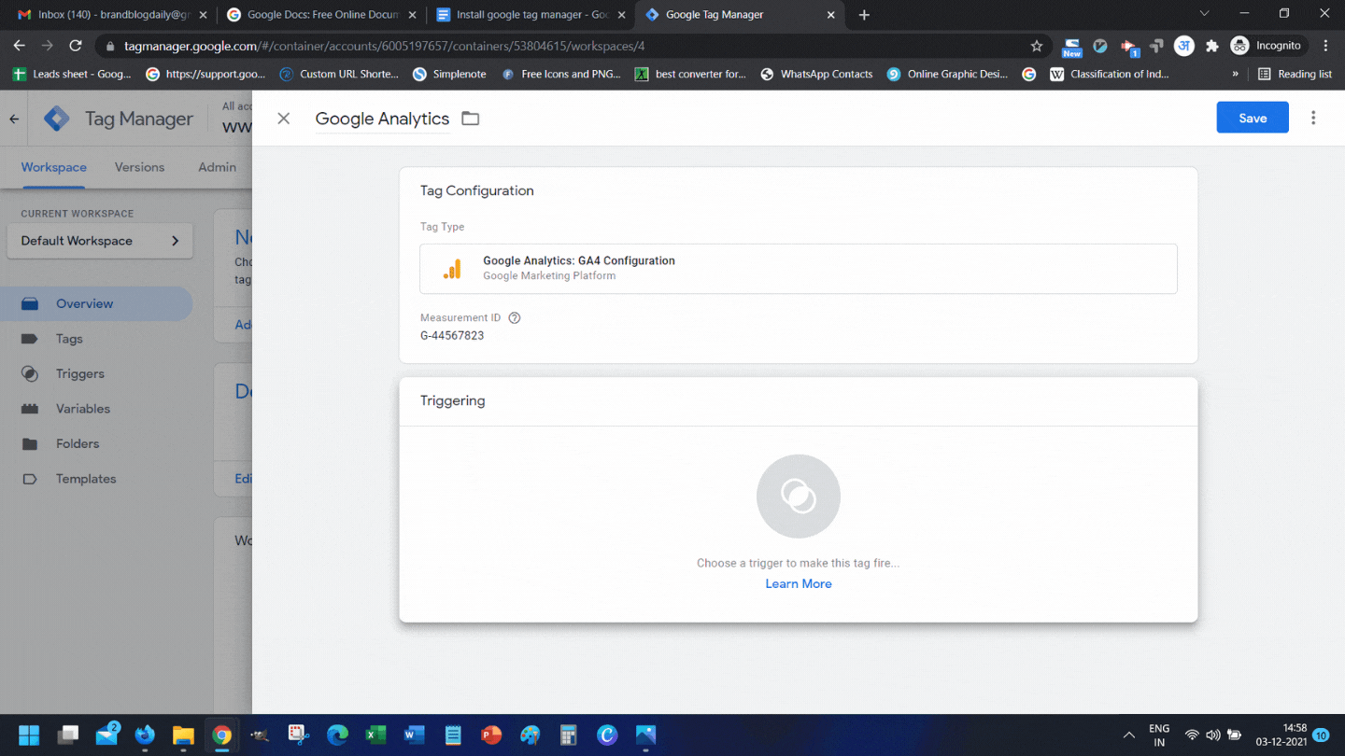Select the Measurement ID value G-44567823
This screenshot has height=756, width=1345.
[x=452, y=335]
